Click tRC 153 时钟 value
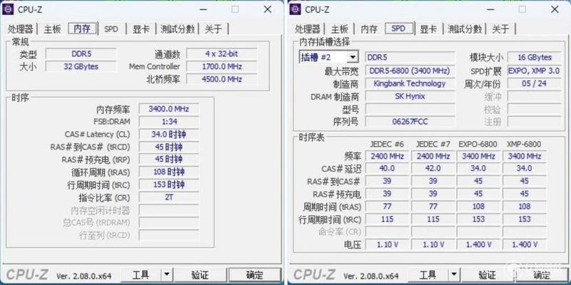 [x=169, y=185]
